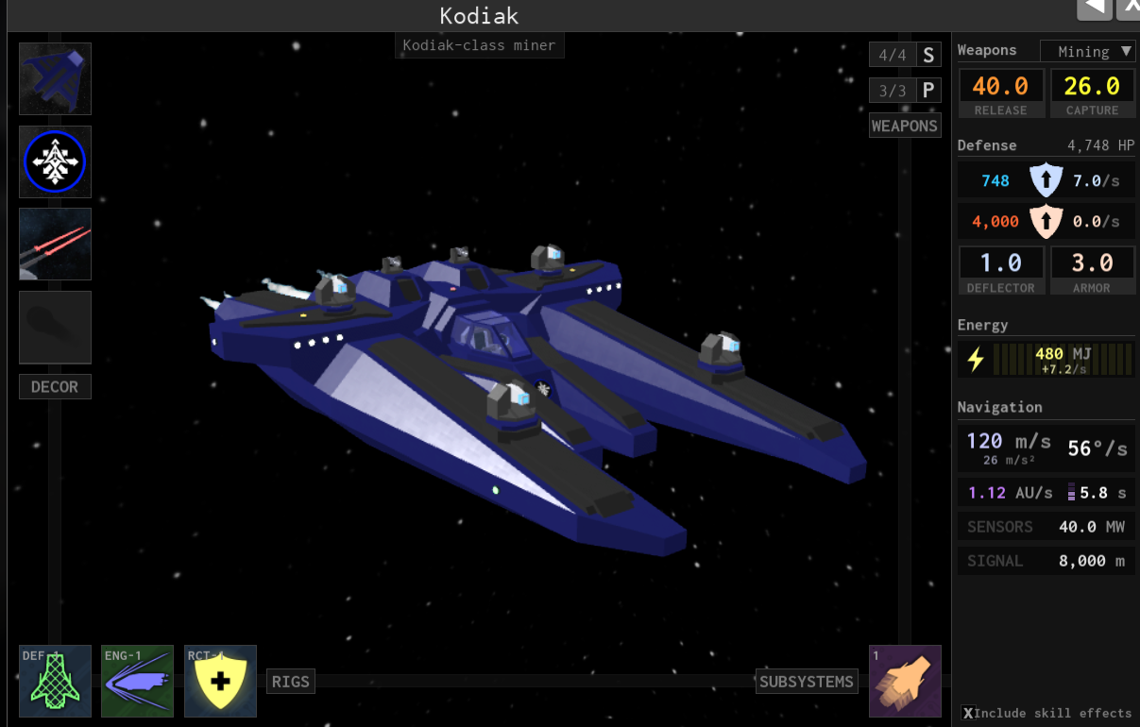The width and height of the screenshot is (1140, 727).
Task: Select the empty dark decor slot
Action: (x=55, y=327)
